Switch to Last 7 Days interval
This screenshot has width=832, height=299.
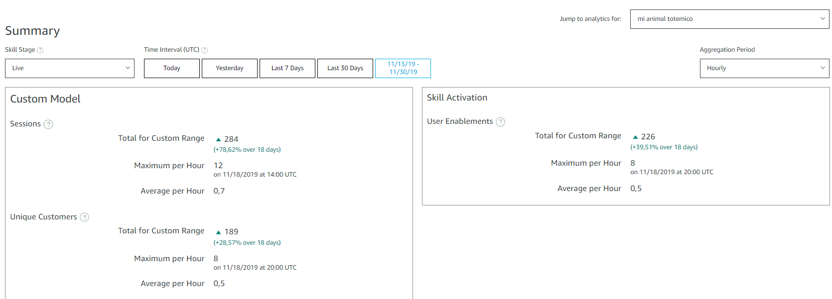(x=287, y=68)
